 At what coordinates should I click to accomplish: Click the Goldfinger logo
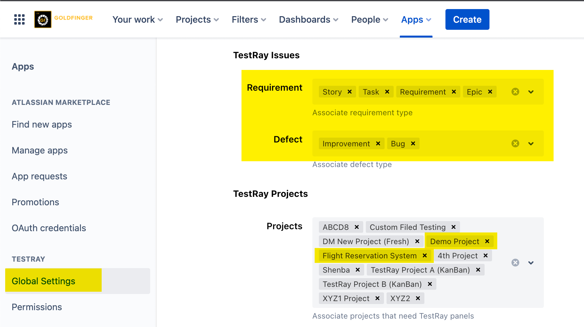tap(63, 19)
